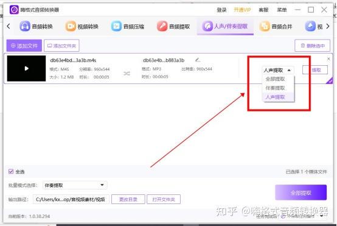The image size is (337, 226).
Task: Click the 添加文件夹 button
Action: [x=61, y=46]
